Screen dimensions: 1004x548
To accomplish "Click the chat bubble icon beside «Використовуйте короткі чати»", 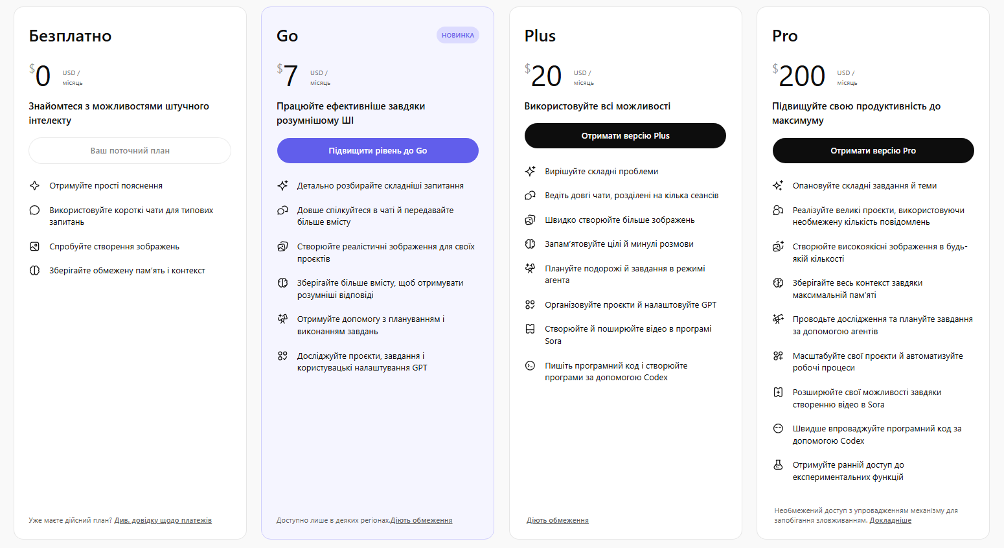I will 35,210.
